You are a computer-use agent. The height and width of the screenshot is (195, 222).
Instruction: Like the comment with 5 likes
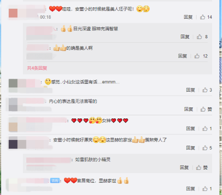[205, 148]
